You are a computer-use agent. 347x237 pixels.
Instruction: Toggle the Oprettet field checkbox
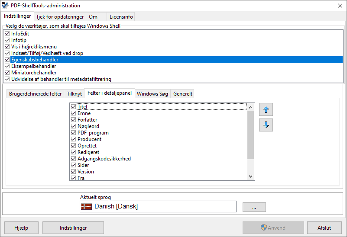[74, 146]
